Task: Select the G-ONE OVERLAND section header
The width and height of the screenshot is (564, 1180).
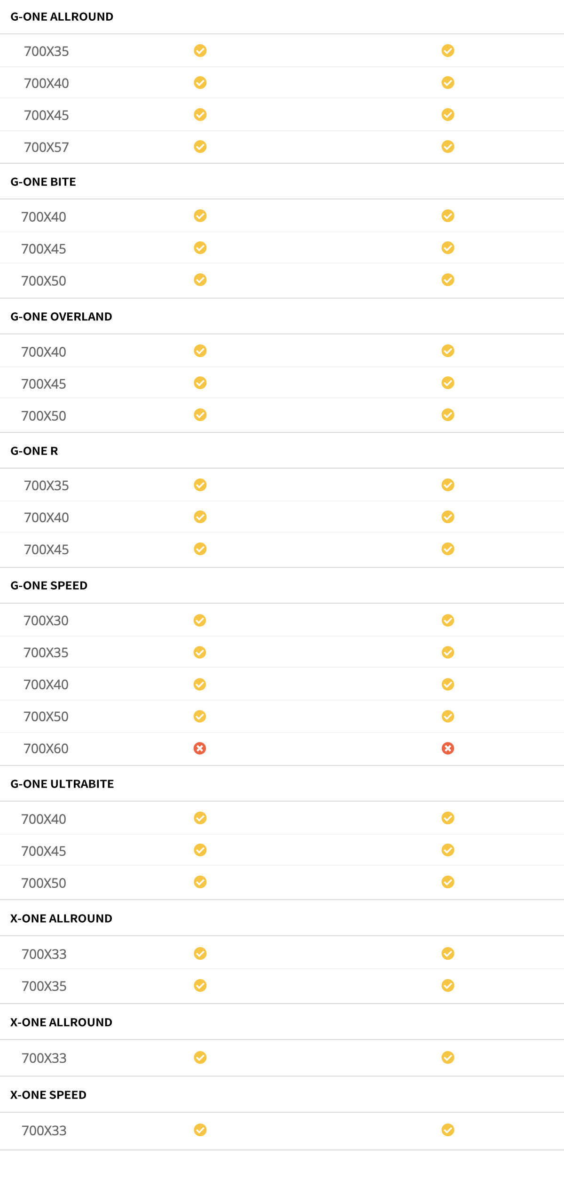Action: 61,317
